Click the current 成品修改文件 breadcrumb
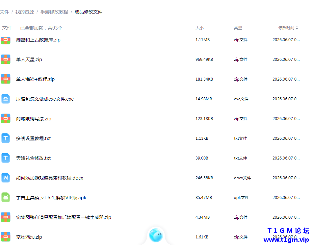 pos(89,12)
